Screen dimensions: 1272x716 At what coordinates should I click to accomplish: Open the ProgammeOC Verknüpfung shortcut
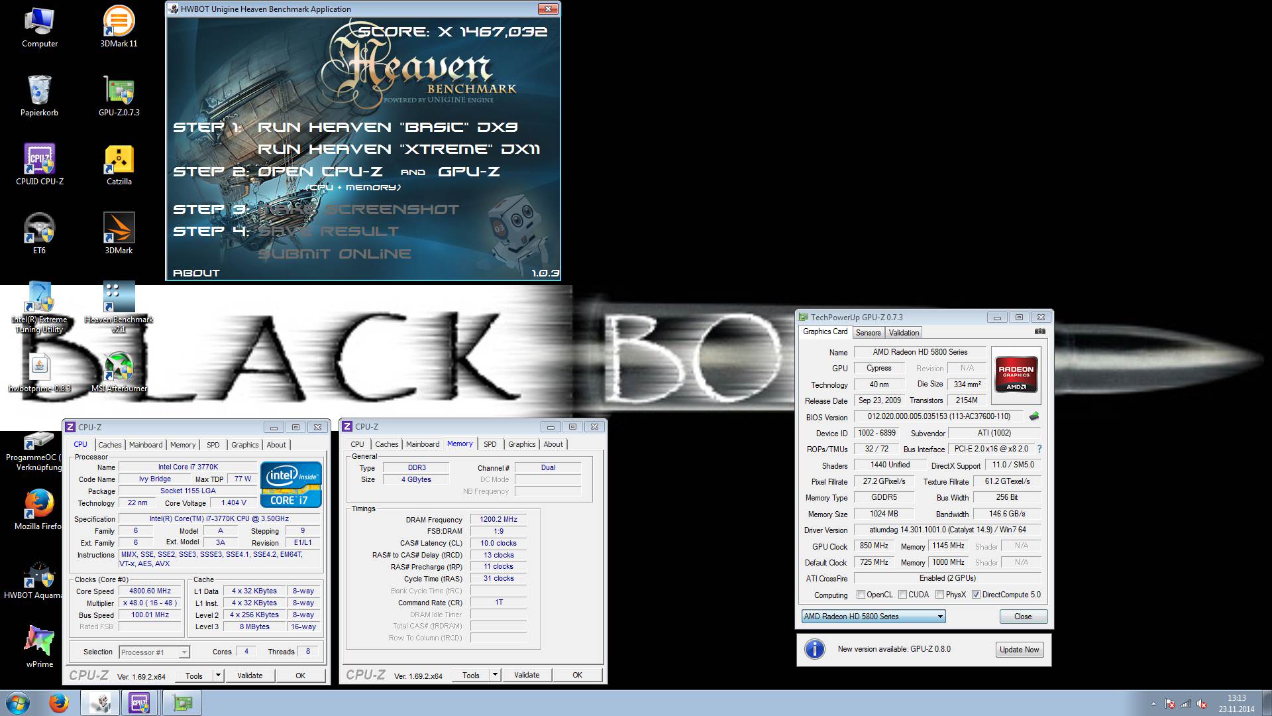click(x=33, y=451)
